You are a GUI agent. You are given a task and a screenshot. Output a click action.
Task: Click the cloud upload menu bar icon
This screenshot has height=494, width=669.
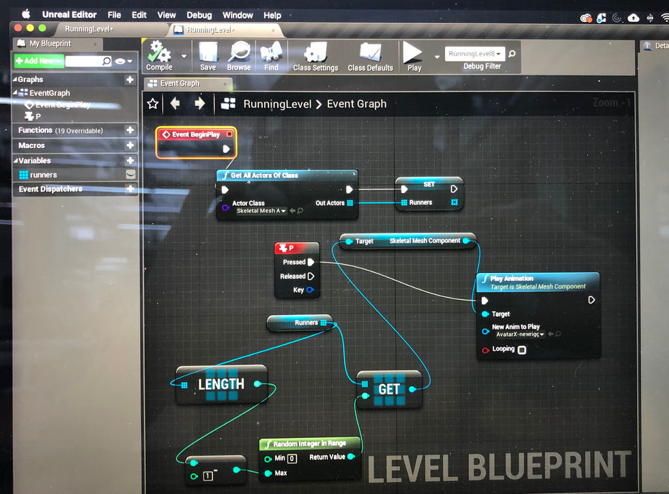pos(634,18)
